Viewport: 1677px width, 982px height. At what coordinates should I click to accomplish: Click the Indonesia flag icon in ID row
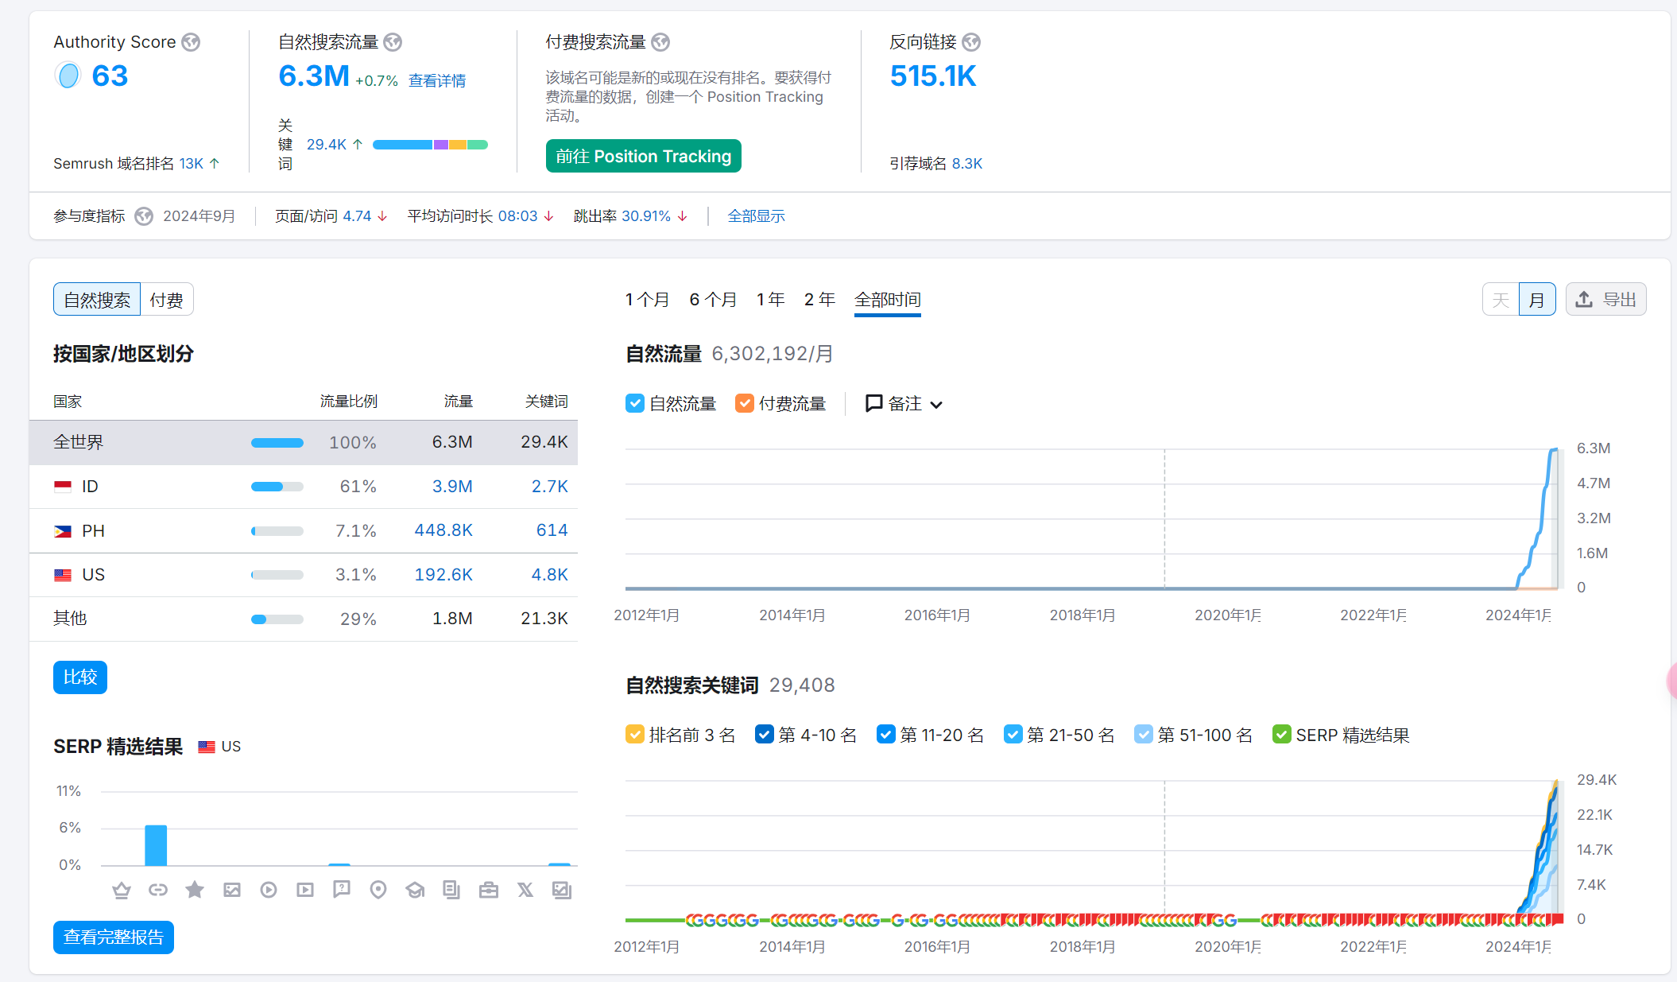63,487
